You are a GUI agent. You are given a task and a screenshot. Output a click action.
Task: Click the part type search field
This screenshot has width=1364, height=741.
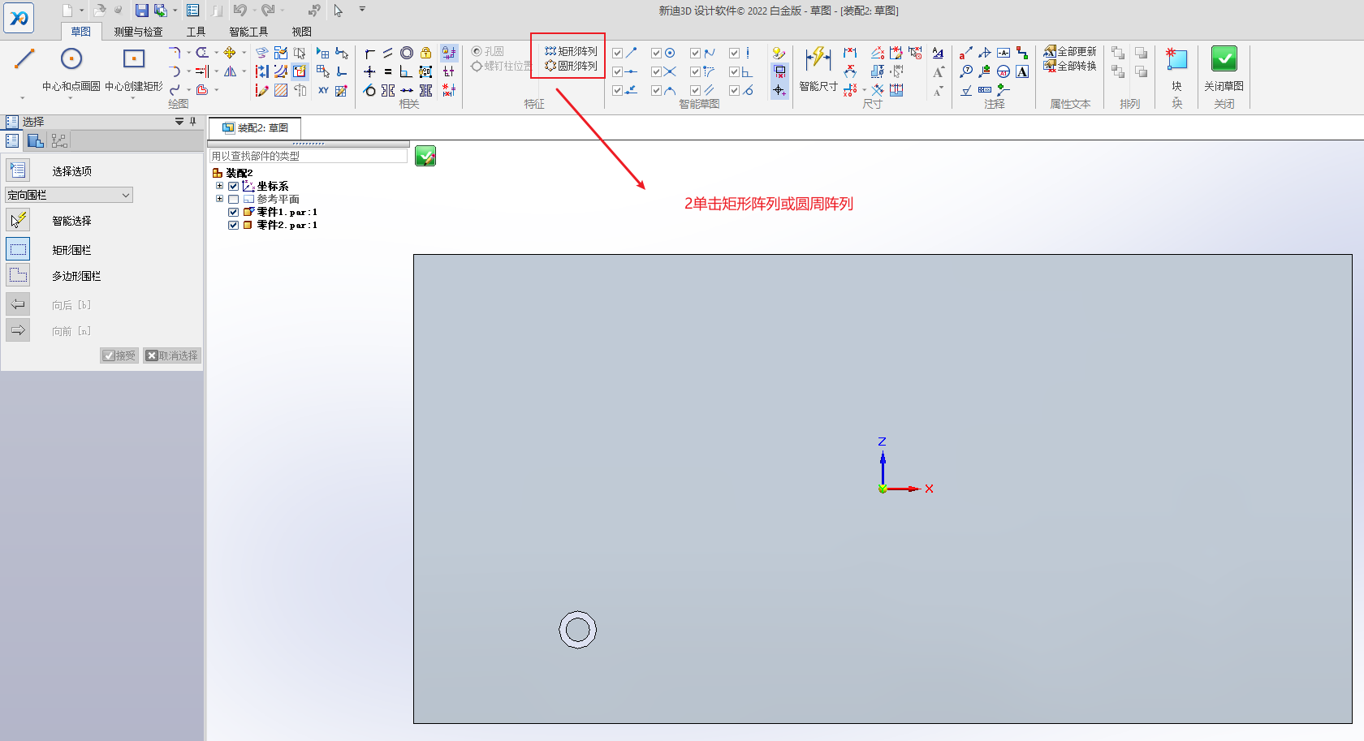click(309, 156)
